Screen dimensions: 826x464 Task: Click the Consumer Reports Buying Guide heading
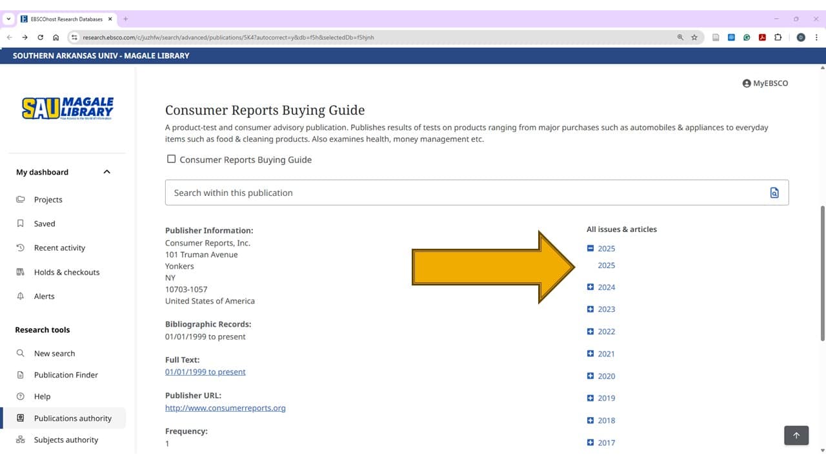(265, 110)
